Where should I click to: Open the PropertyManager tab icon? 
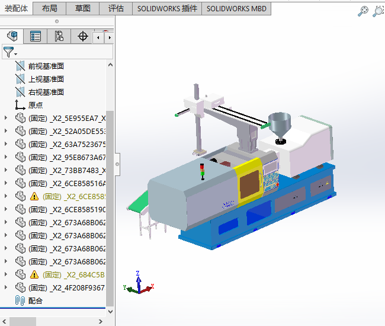36,37
